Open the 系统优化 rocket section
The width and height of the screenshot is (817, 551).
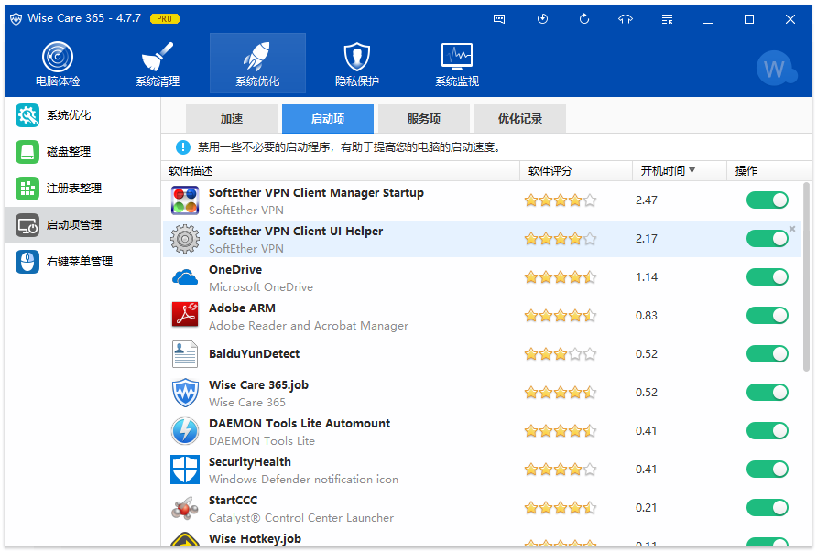(x=257, y=63)
